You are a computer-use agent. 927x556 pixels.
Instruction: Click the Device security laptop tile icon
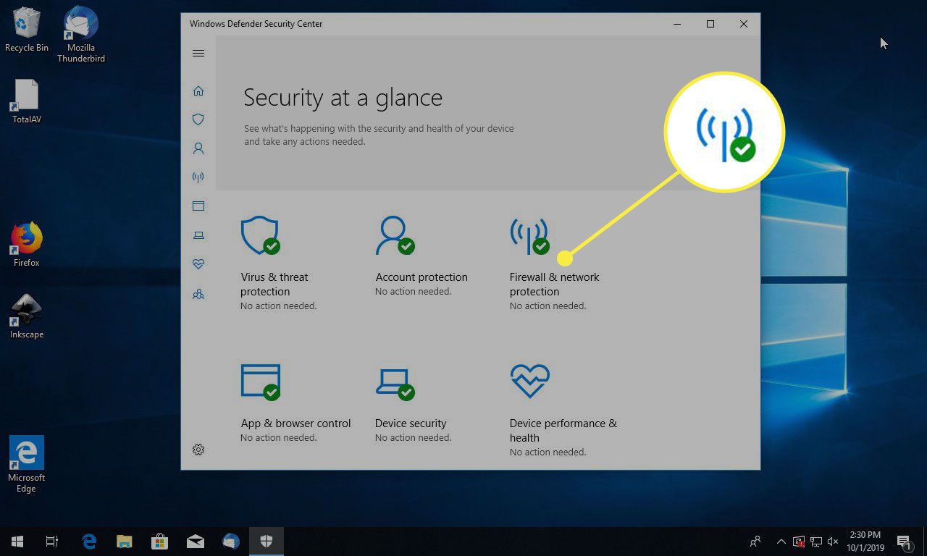(395, 383)
